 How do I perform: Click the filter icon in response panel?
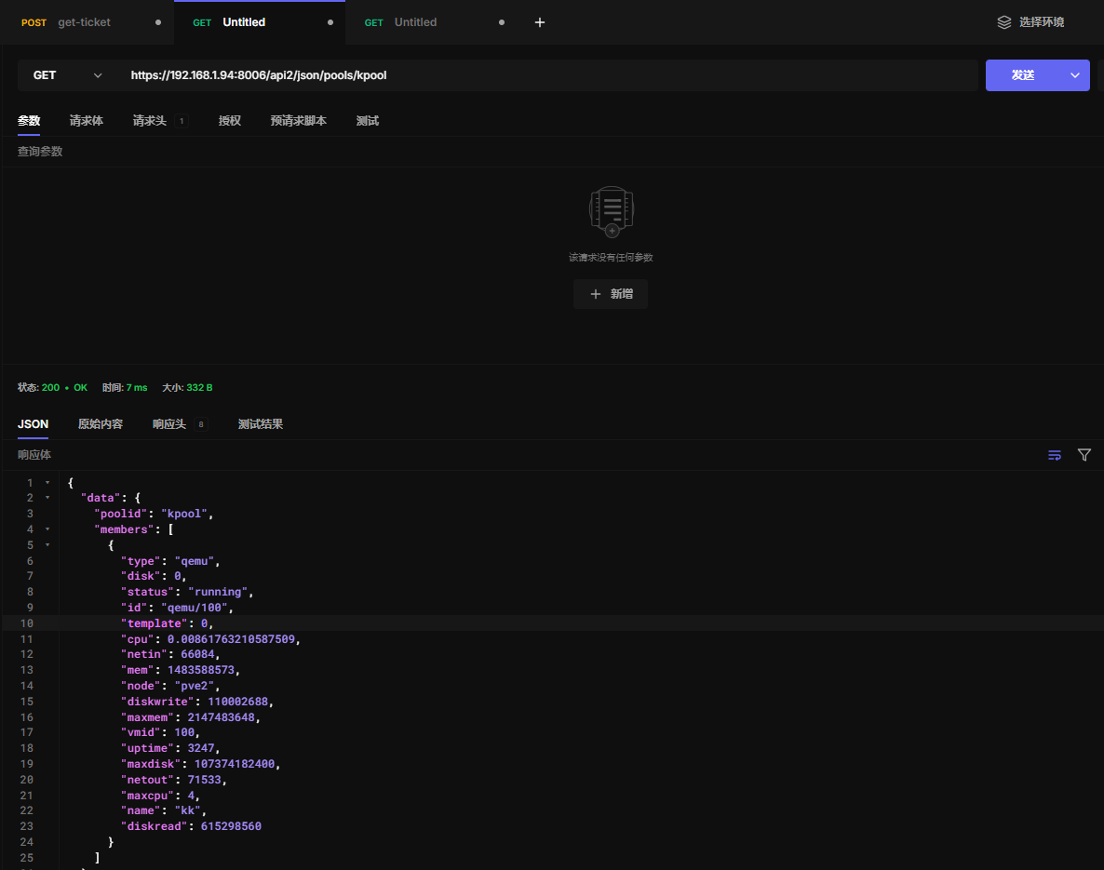click(x=1084, y=455)
